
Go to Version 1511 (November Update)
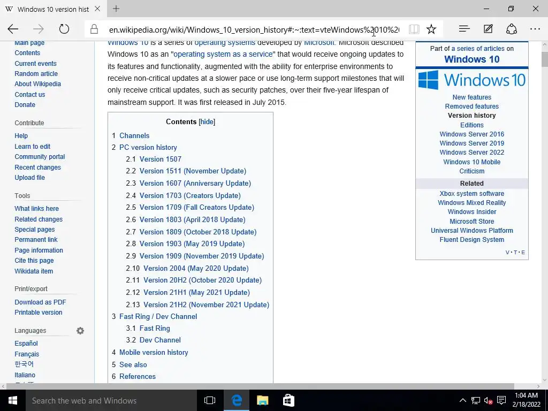[x=193, y=171]
